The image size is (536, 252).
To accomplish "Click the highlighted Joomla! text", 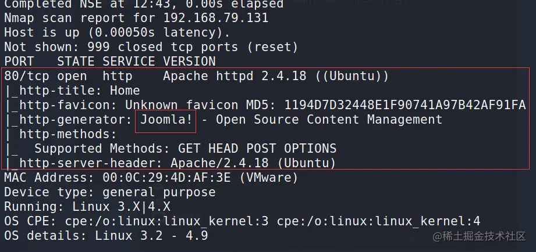I will pyautogui.click(x=166, y=120).
